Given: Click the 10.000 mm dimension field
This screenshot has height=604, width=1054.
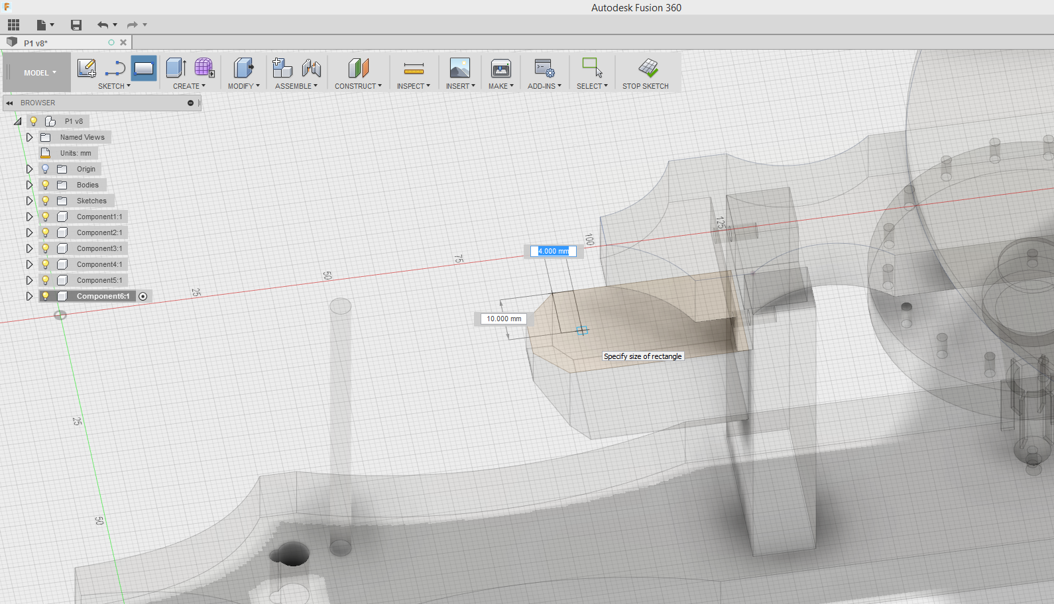Looking at the screenshot, I should click(x=504, y=319).
